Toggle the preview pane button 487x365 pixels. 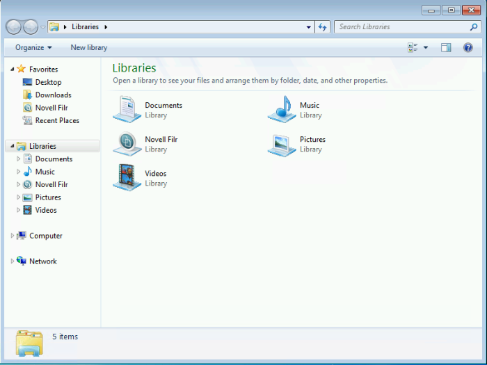click(446, 48)
